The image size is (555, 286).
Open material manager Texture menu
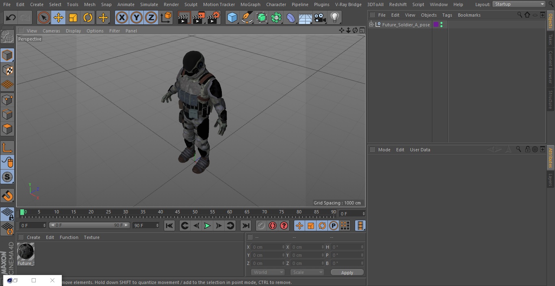(91, 237)
